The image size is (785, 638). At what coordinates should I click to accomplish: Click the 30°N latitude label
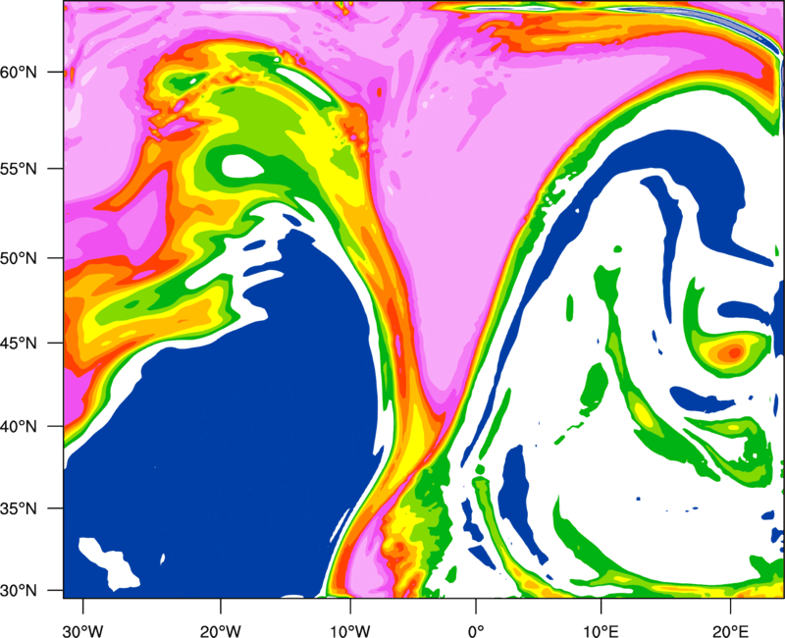point(19,591)
